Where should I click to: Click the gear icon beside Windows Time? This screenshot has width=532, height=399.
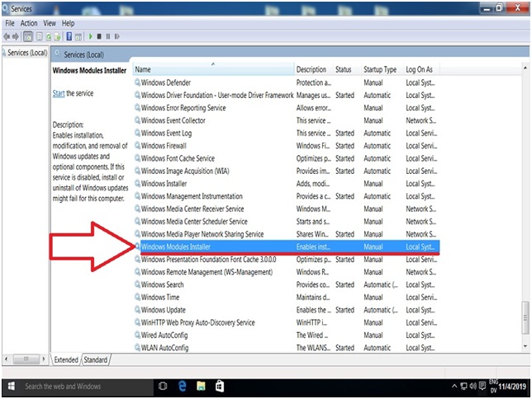(x=137, y=297)
